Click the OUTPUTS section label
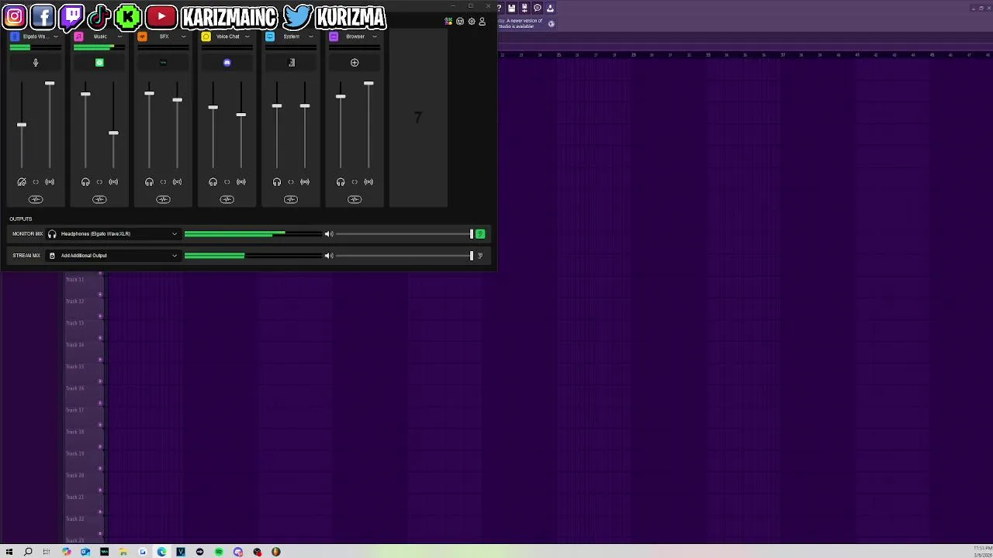The image size is (993, 558). [21, 219]
